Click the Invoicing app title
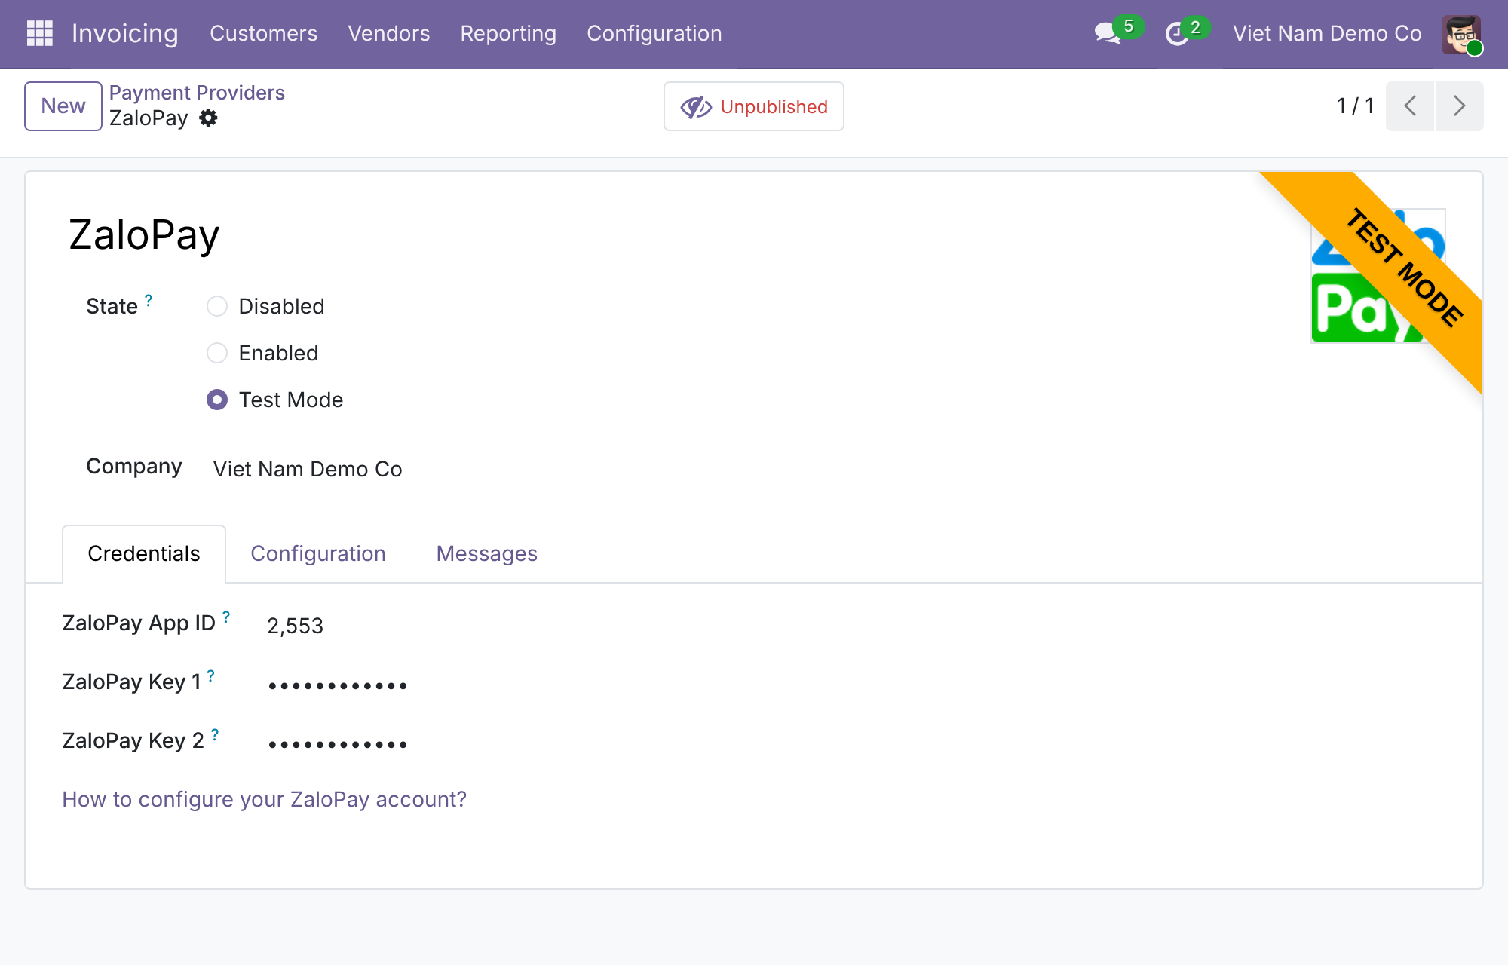The image size is (1508, 965). coord(125,33)
